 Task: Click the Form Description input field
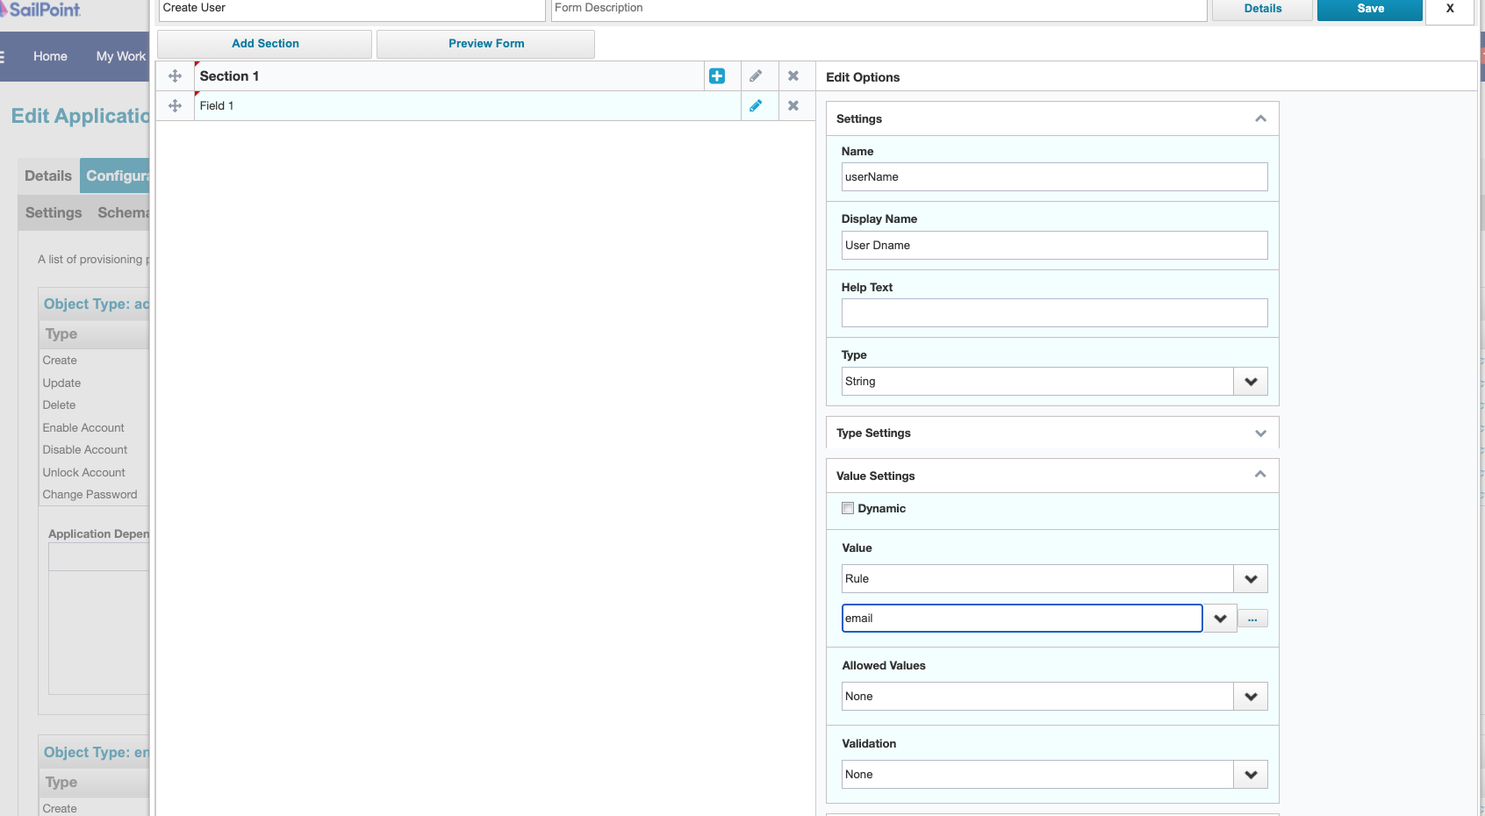[878, 10]
